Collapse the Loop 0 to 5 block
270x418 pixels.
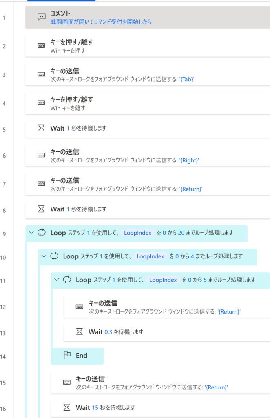point(56,280)
